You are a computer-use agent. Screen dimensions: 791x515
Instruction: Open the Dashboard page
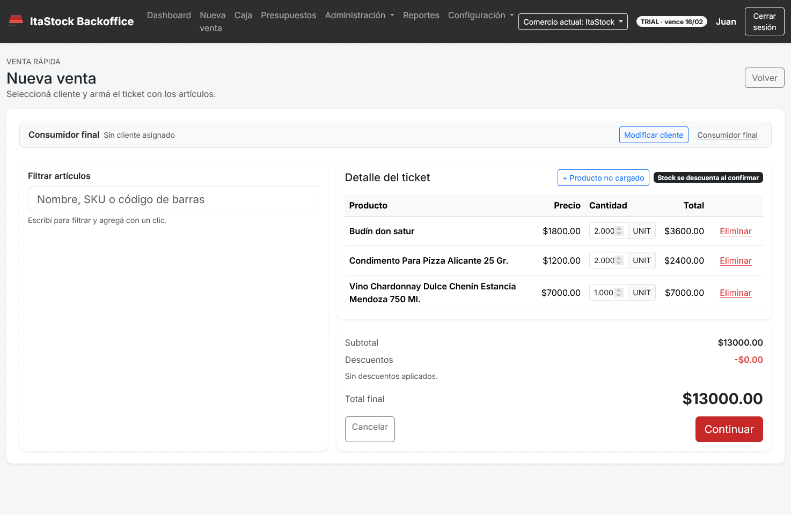pyautogui.click(x=169, y=15)
